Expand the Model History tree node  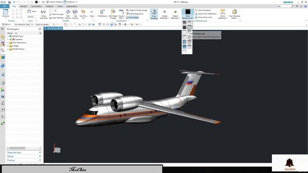8,49
